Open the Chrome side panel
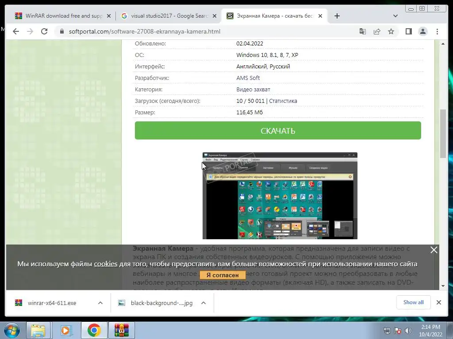 click(x=408, y=31)
